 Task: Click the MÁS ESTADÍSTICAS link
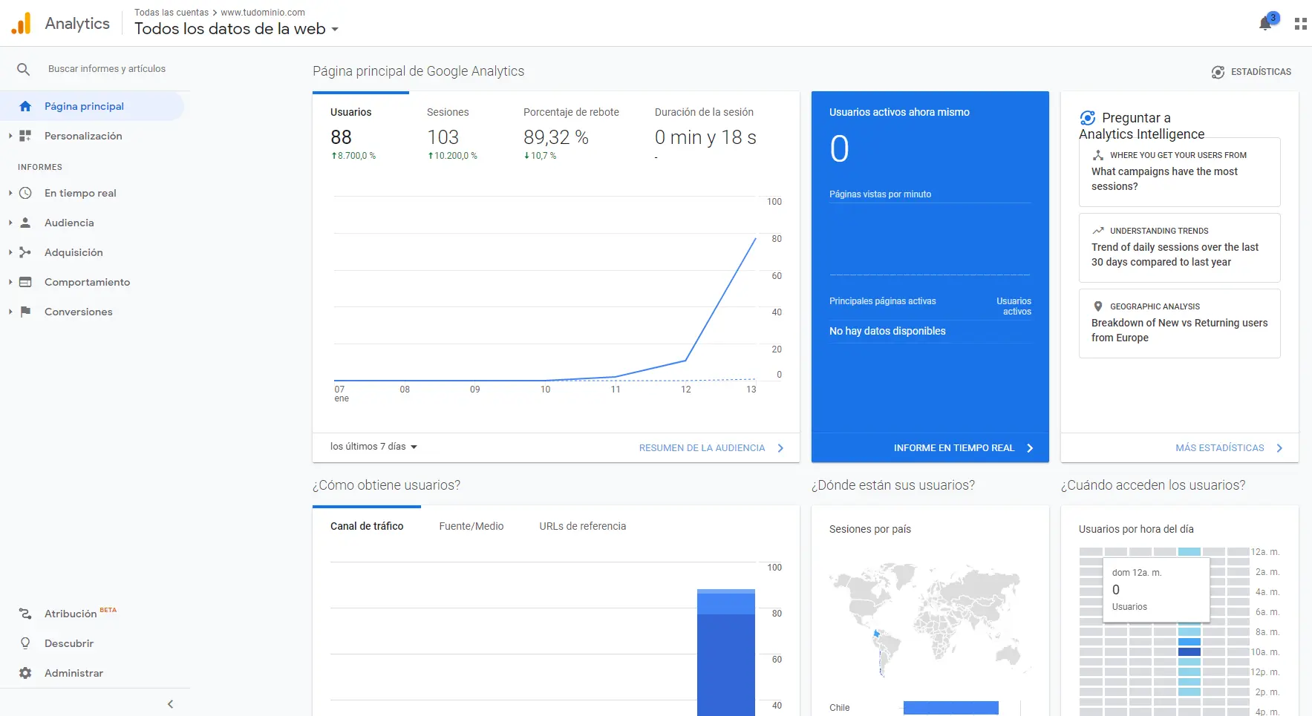1220,448
